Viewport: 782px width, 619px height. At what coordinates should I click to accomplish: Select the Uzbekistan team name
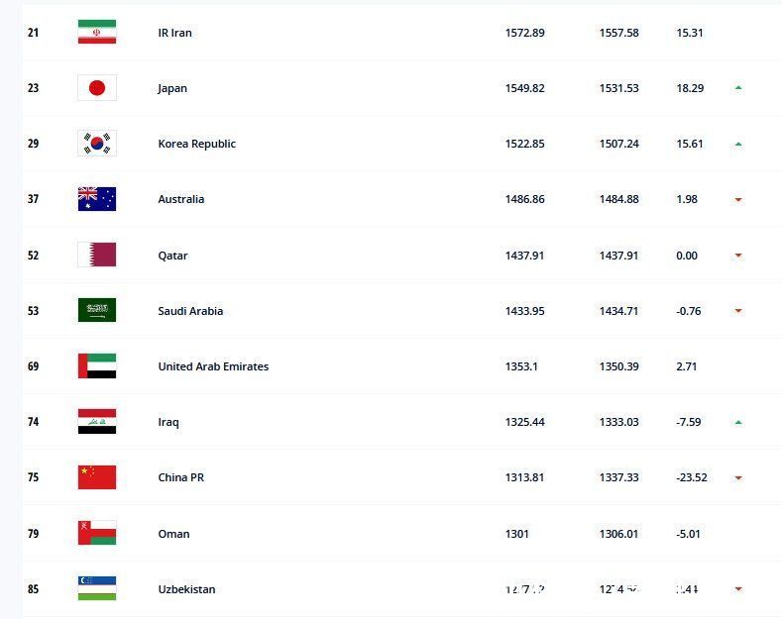click(x=186, y=589)
